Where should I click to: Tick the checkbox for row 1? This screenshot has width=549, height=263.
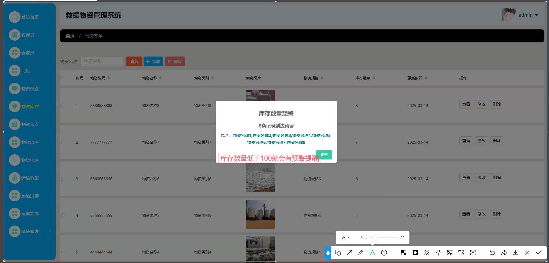click(63, 106)
